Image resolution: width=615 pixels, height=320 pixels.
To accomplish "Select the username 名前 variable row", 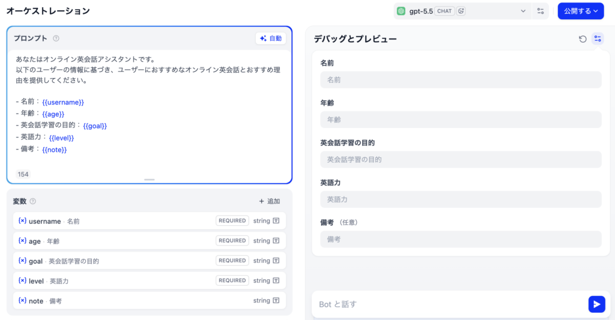I will tap(150, 221).
